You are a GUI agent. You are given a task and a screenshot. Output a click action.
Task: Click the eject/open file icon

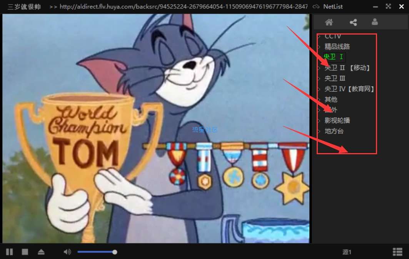coord(41,252)
